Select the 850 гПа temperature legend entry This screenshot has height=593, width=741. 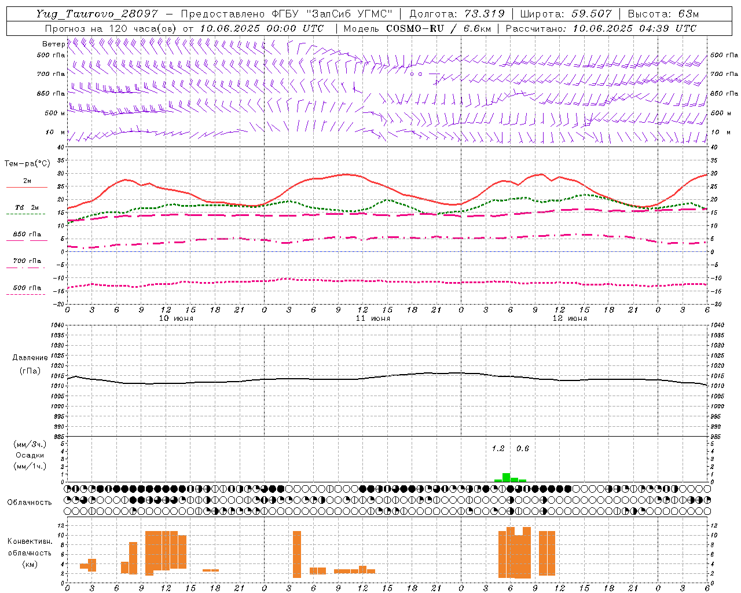click(x=27, y=235)
